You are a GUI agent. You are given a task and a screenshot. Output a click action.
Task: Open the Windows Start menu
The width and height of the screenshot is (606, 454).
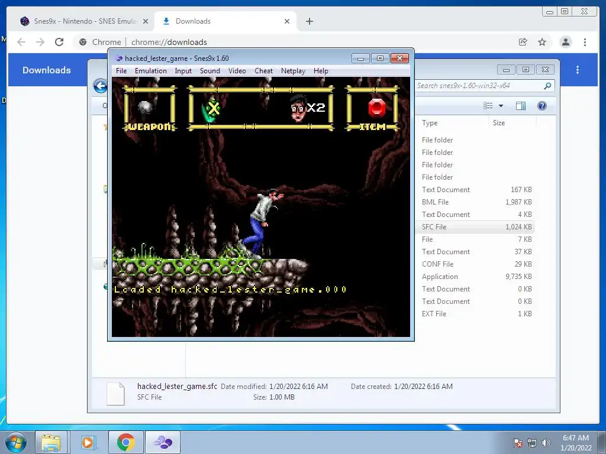tap(15, 442)
